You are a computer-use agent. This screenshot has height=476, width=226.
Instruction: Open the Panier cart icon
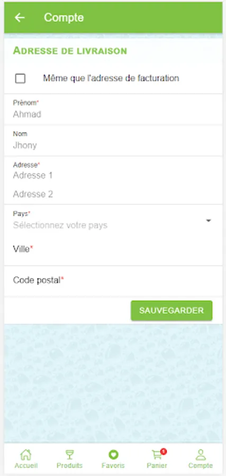(x=157, y=455)
